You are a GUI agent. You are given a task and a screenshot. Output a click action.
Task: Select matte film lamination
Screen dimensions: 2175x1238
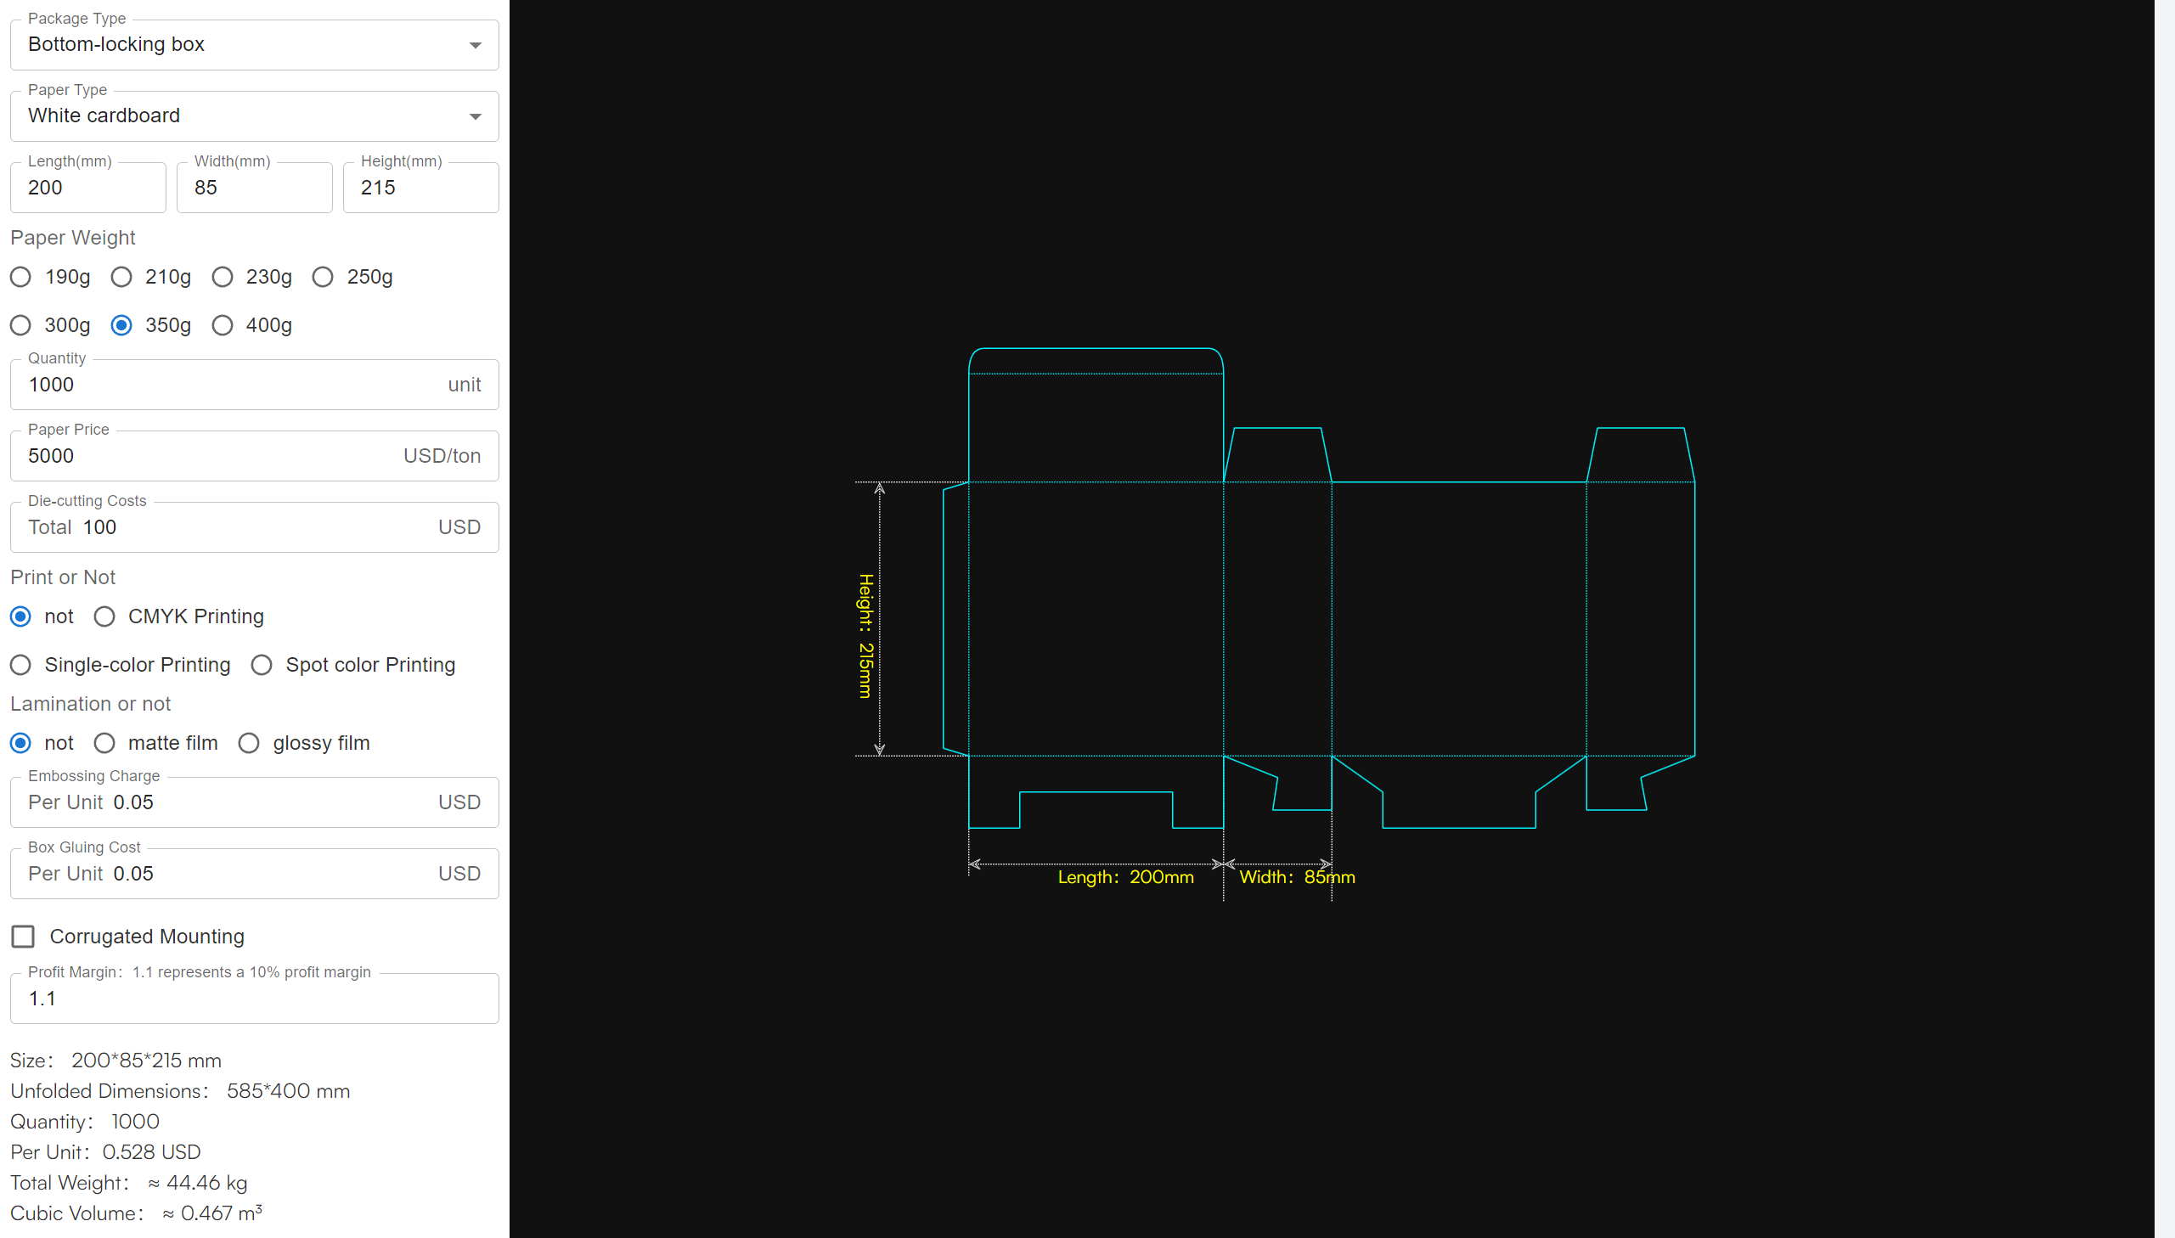pyautogui.click(x=104, y=743)
